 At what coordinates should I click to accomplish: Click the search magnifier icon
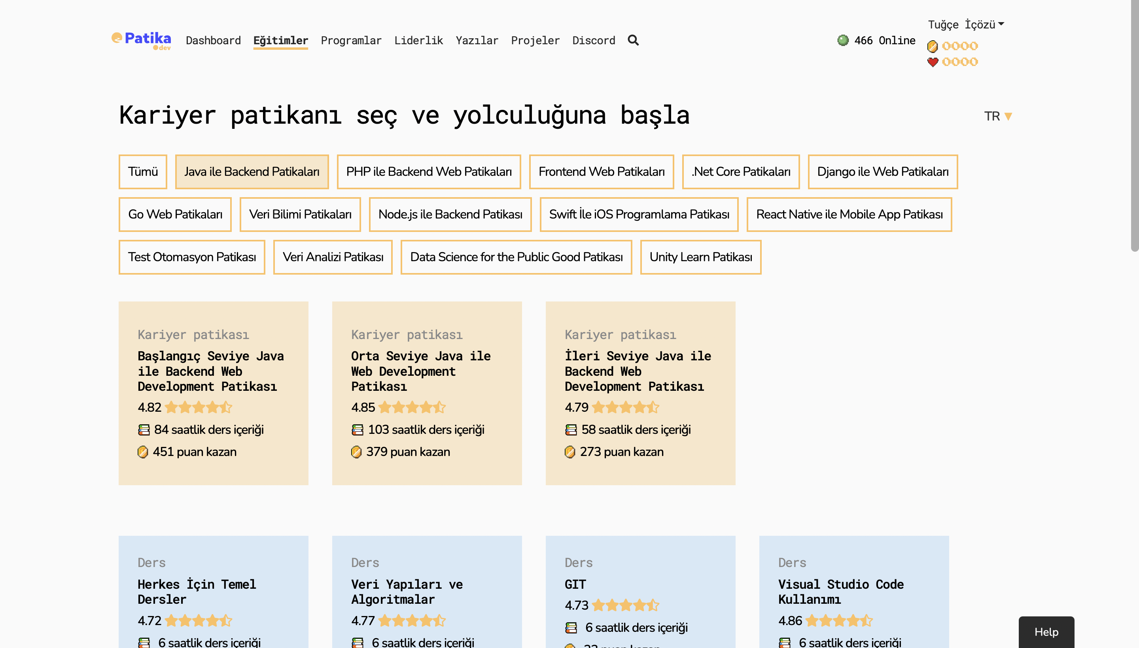click(633, 40)
